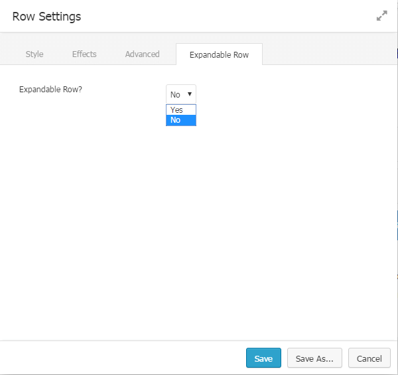Select the Expandable Row tab

219,54
